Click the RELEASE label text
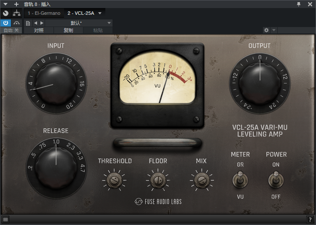The width and height of the screenshot is (316, 225). coord(56,131)
